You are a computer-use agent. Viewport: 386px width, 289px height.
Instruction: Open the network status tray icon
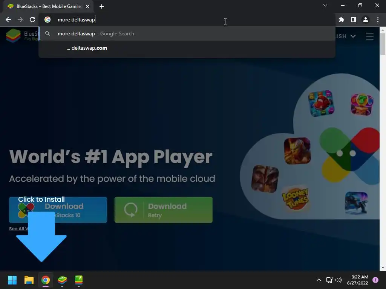(x=329, y=280)
